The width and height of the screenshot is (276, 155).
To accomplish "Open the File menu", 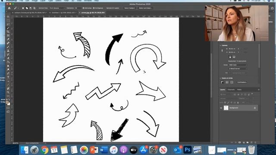I will [x=21, y=1].
